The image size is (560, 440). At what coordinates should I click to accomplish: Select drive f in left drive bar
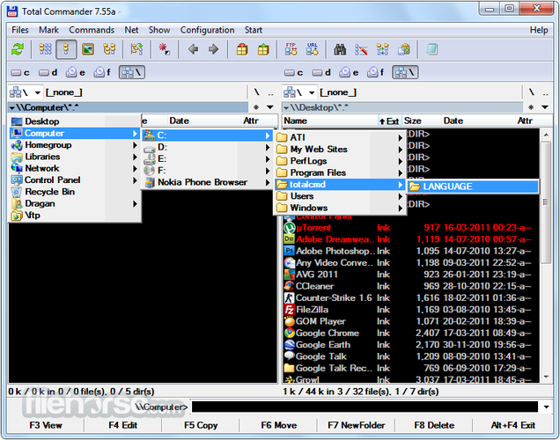pyautogui.click(x=102, y=73)
